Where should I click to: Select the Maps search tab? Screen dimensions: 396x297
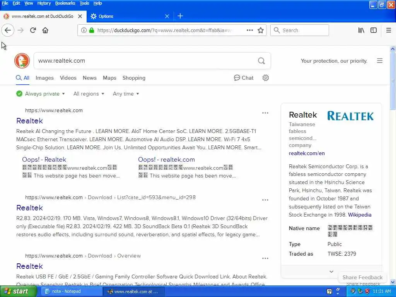109,78
